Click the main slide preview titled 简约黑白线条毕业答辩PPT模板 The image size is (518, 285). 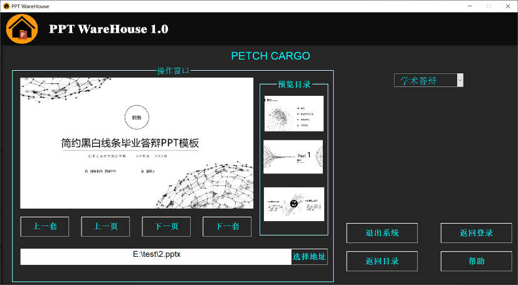coord(137,143)
